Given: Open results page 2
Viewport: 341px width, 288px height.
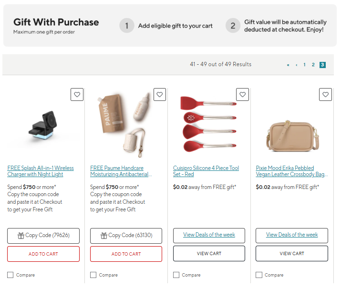Looking at the screenshot, I should (x=313, y=65).
